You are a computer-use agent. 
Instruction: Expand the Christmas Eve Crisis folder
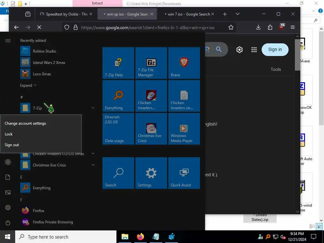pyautogui.click(x=93, y=165)
